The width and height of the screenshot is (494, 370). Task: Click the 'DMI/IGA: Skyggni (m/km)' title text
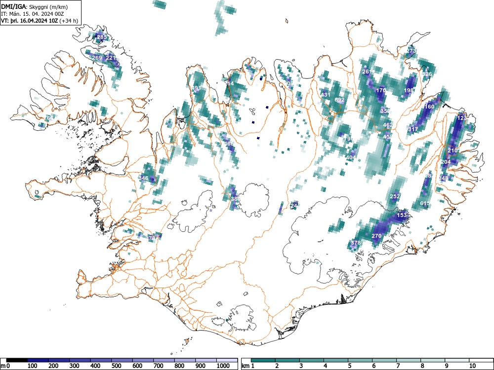pos(35,6)
